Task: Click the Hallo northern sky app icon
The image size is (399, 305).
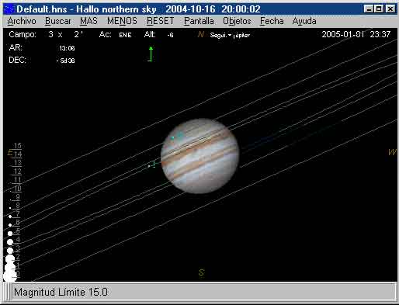Action: [9, 9]
